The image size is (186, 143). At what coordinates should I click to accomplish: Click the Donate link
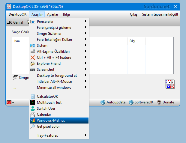click(x=165, y=102)
